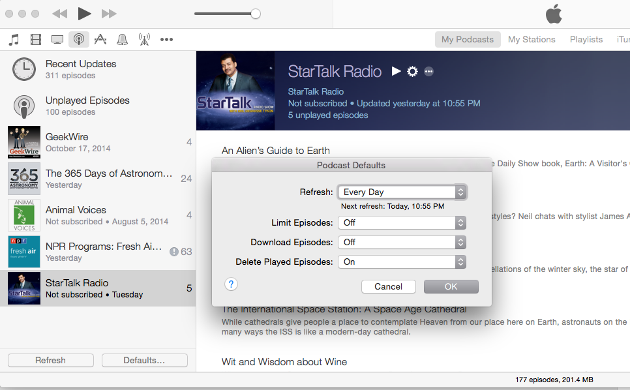Open the TV Shows library icon
This screenshot has width=630, height=390.
[x=57, y=39]
